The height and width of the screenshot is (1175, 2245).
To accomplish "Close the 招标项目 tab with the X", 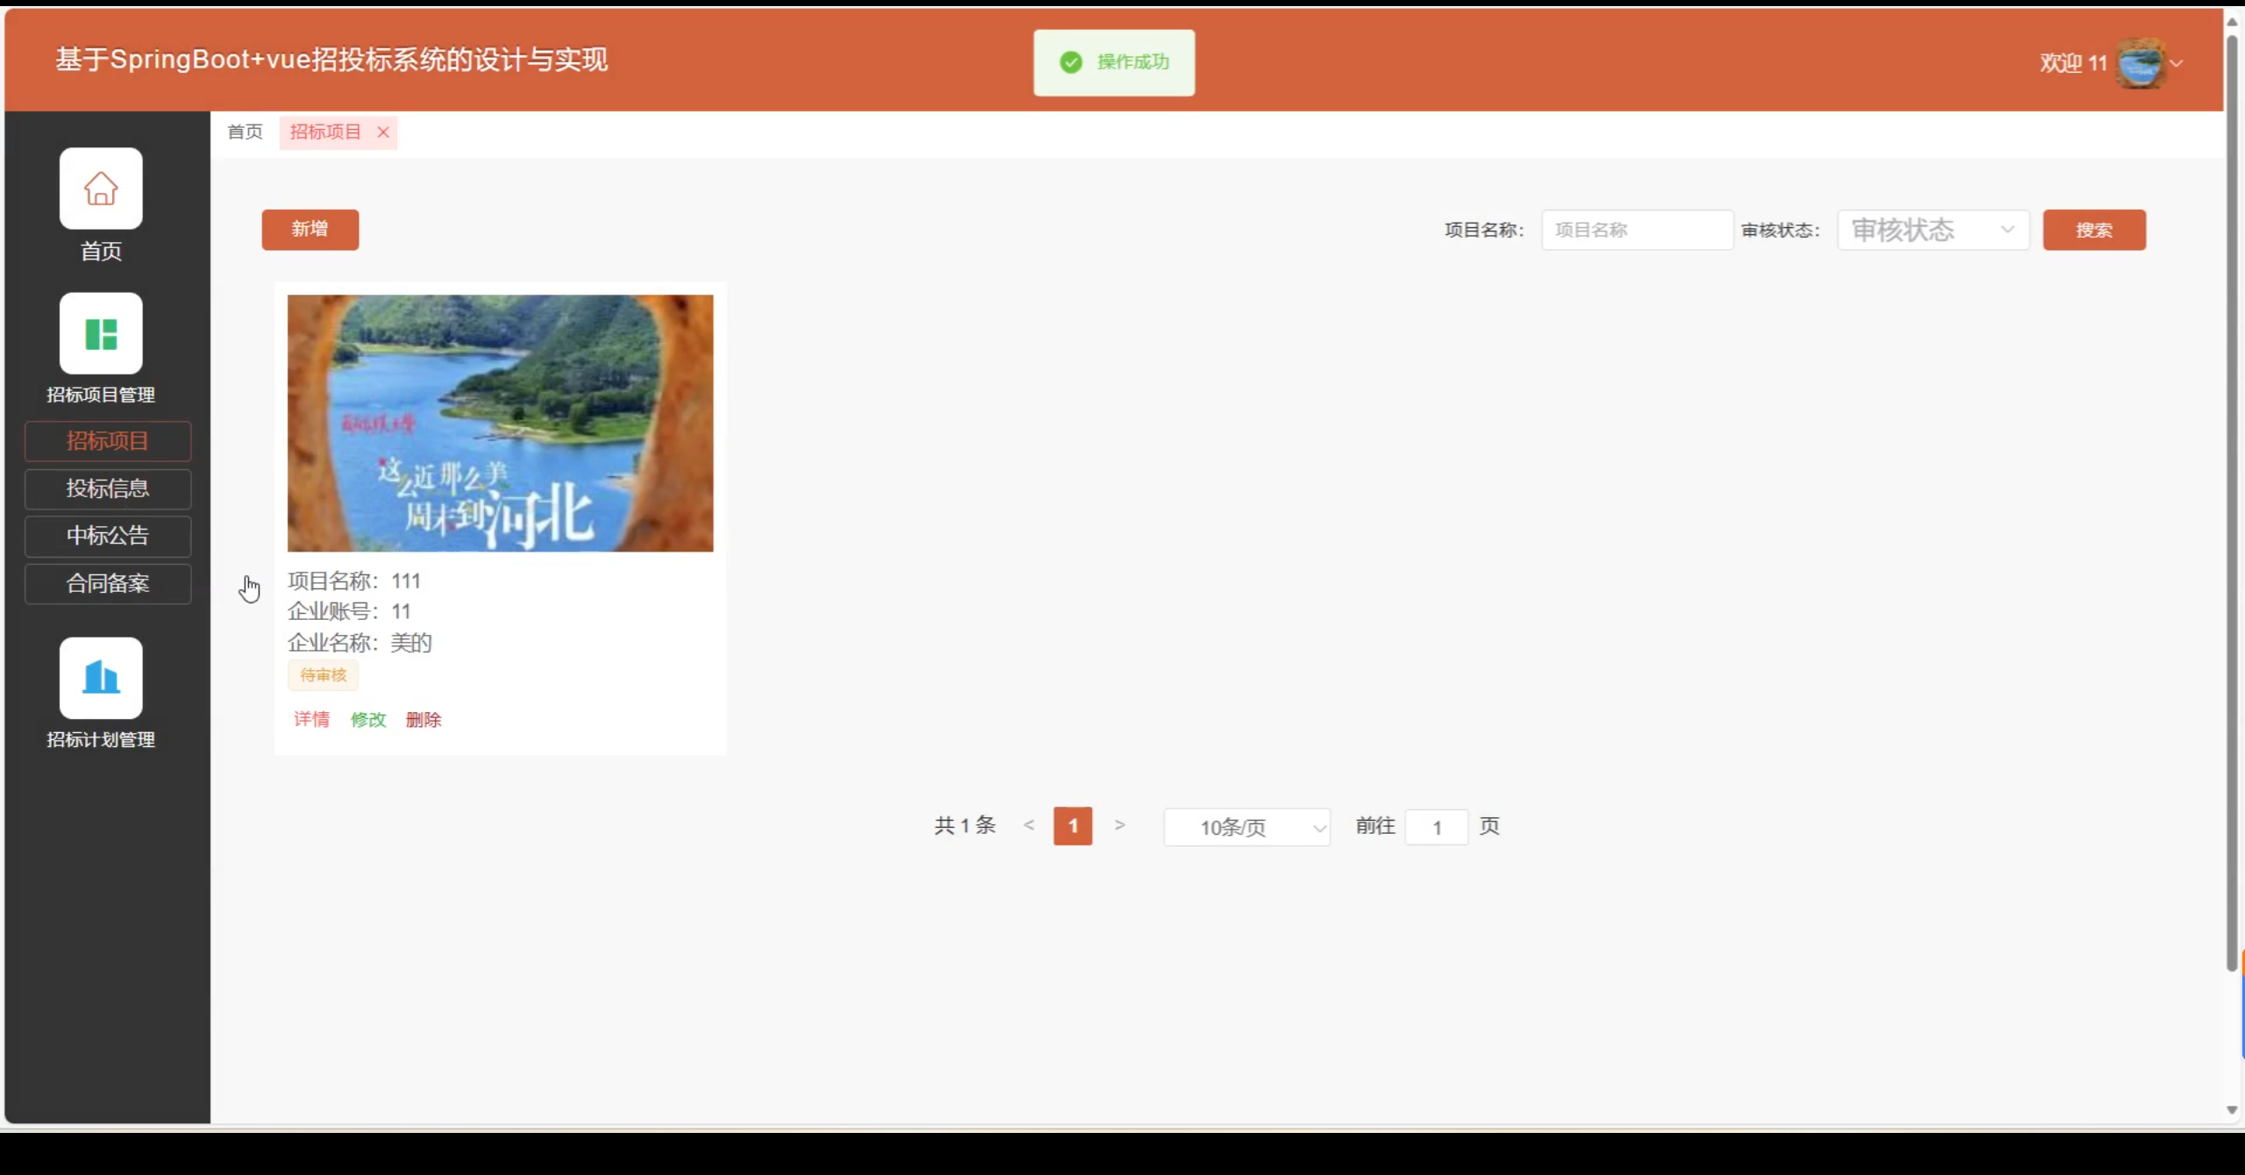I will 383,132.
